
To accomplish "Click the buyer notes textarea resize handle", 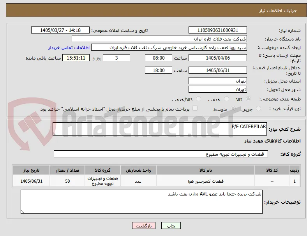I will coord(23,211).
